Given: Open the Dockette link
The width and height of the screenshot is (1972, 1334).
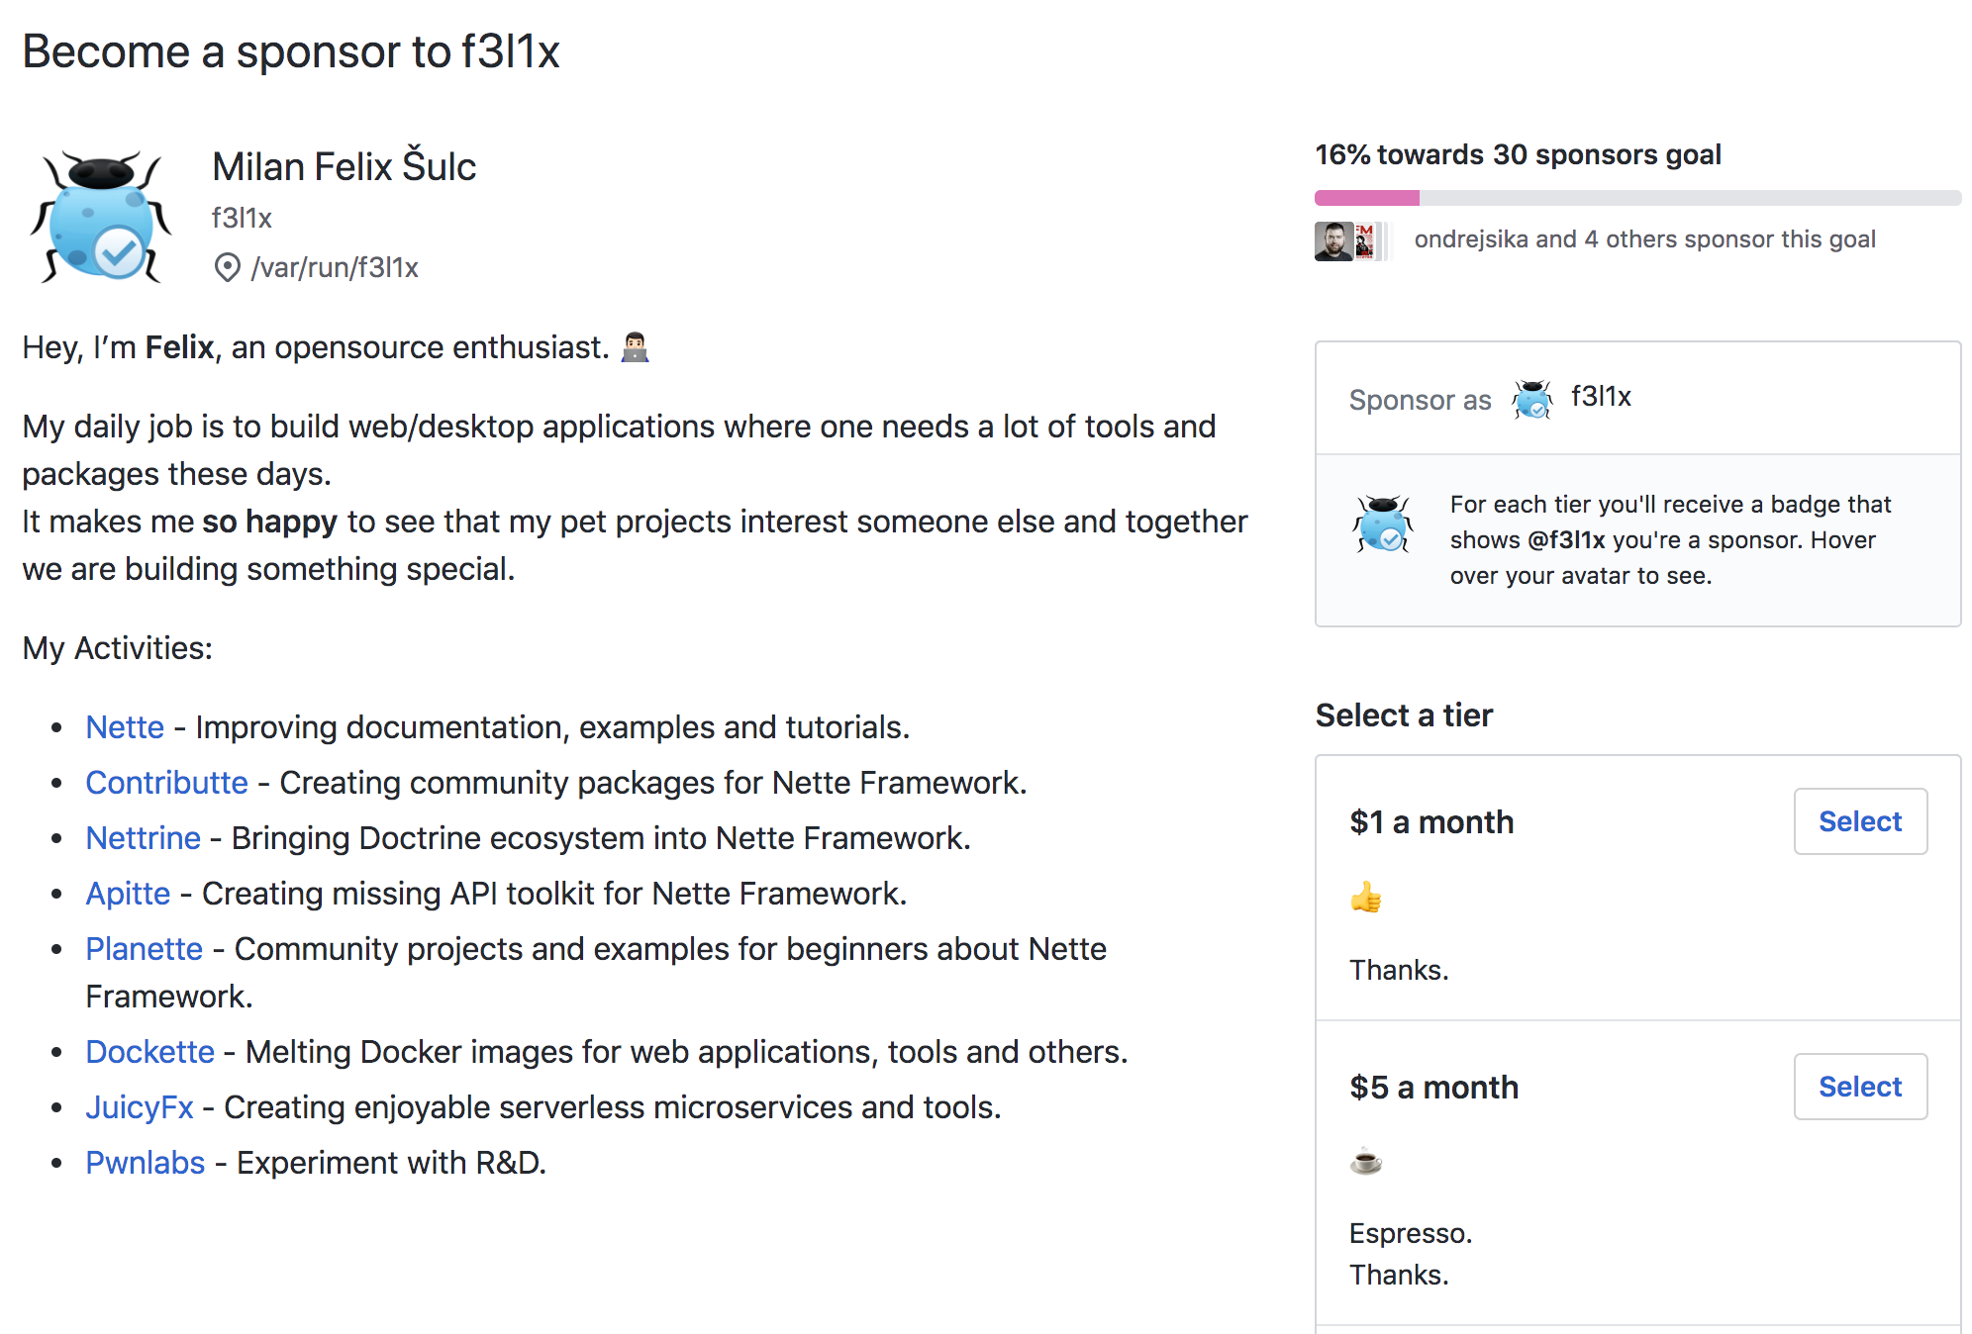Looking at the screenshot, I should [x=149, y=1052].
